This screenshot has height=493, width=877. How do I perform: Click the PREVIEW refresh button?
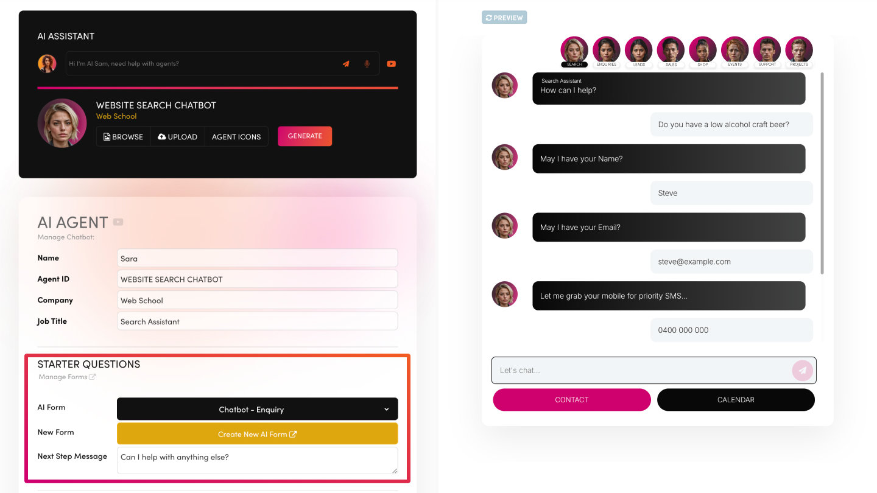coord(504,18)
